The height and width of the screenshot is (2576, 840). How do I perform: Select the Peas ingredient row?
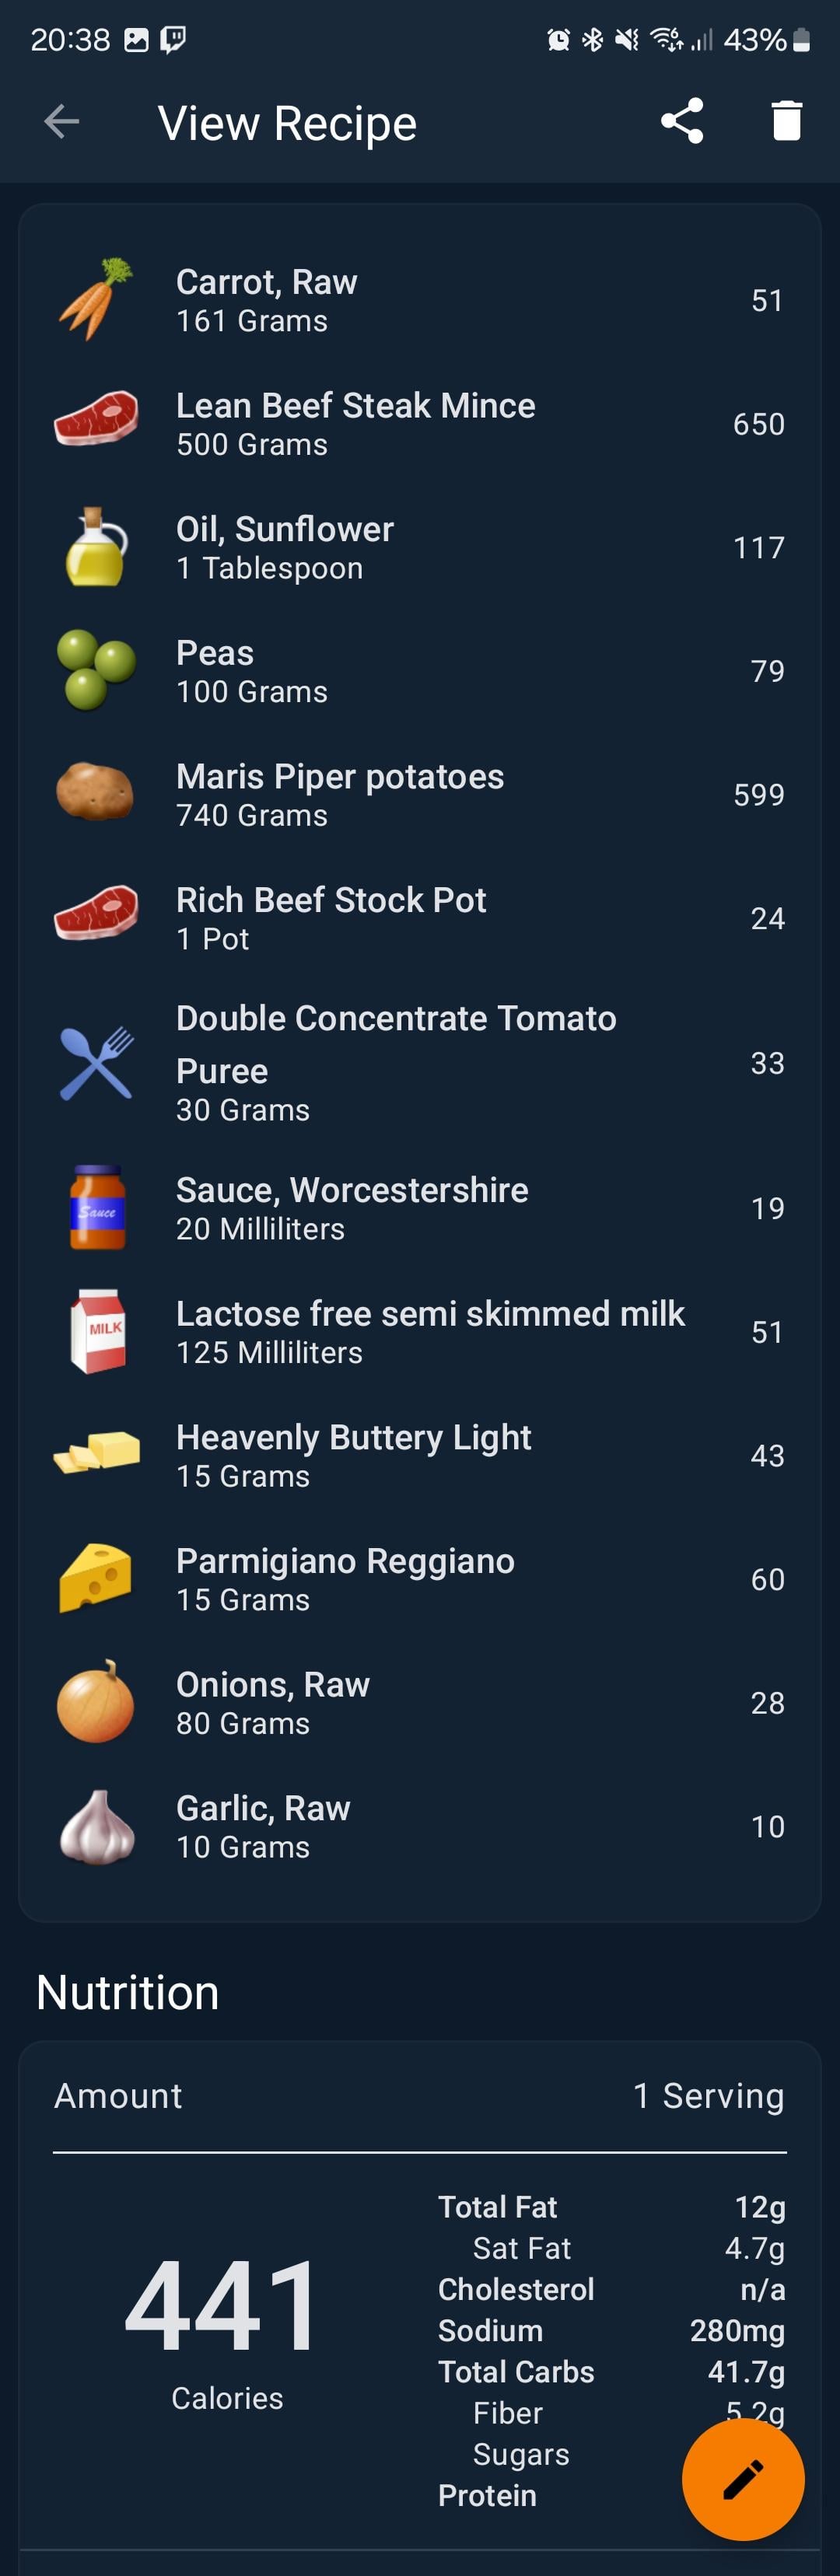click(420, 671)
